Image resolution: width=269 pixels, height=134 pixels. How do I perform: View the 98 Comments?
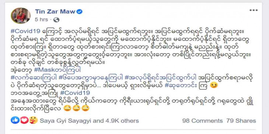[202, 121]
